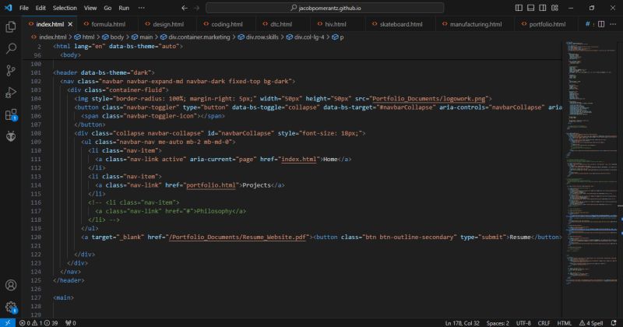
Task: Open the alien-face extension icon in activity bar
Action: pyautogui.click(x=11, y=136)
